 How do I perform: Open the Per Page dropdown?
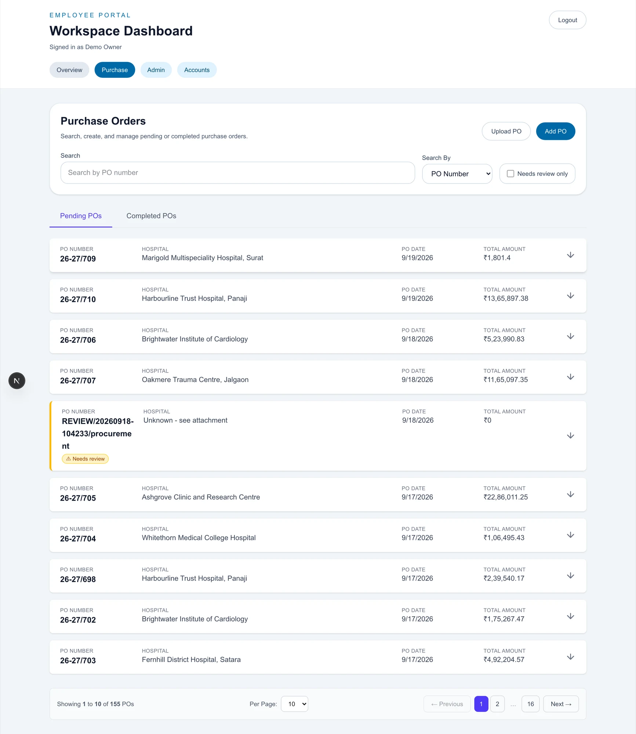(x=294, y=704)
